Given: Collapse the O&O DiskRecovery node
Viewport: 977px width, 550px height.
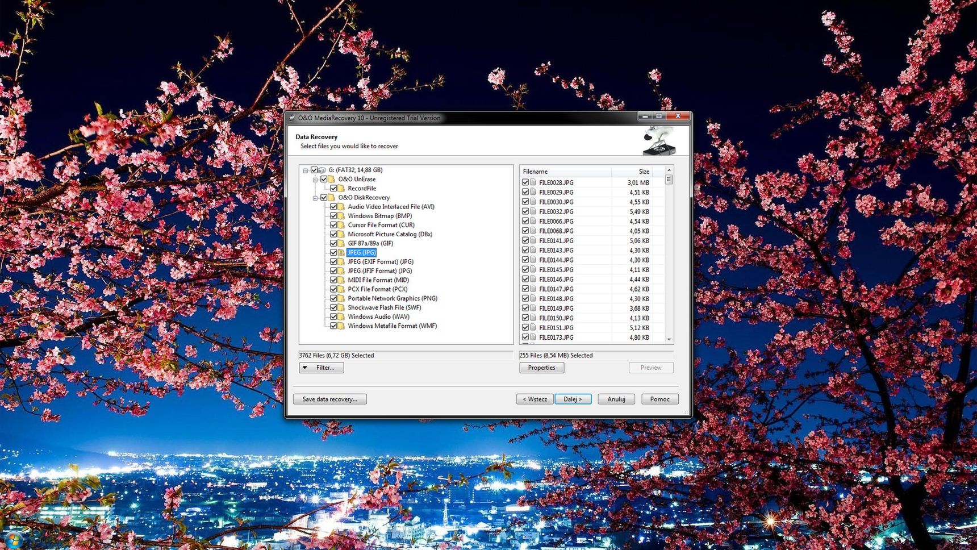Looking at the screenshot, I should (x=315, y=198).
